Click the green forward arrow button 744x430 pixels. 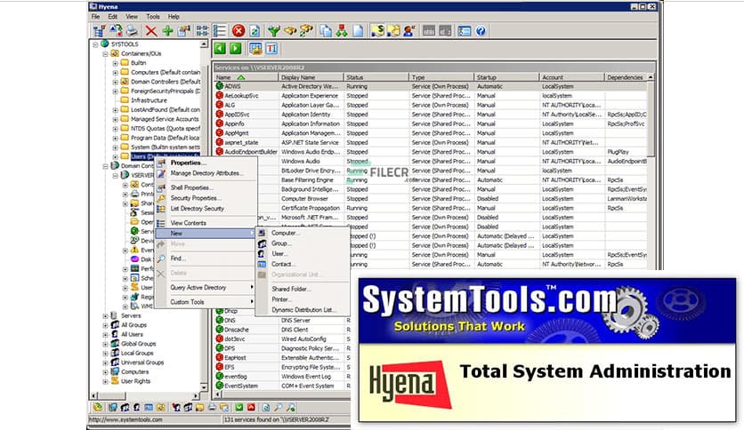click(235, 48)
